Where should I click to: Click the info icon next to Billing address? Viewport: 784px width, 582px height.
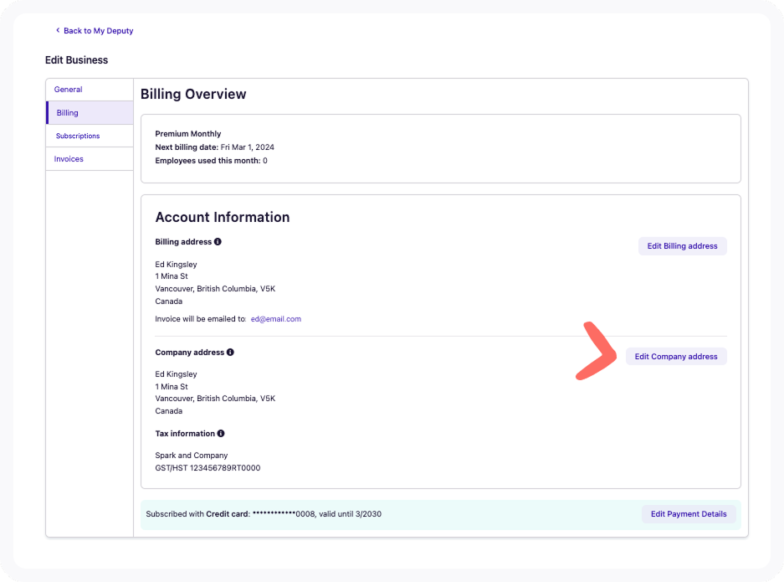click(x=218, y=242)
